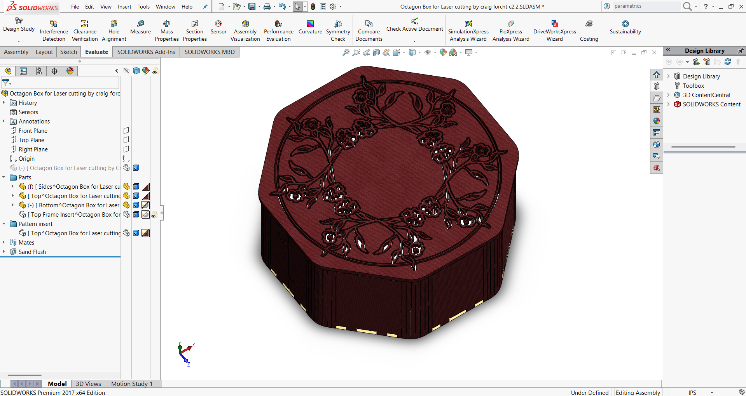Expand the Annotations node
Image resolution: width=746 pixels, height=396 pixels.
(4, 121)
